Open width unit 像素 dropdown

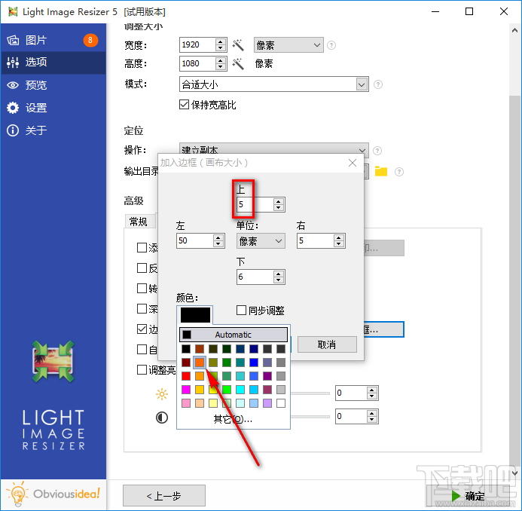point(288,45)
